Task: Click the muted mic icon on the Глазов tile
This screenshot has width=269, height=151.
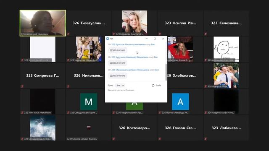Action: point(160,139)
